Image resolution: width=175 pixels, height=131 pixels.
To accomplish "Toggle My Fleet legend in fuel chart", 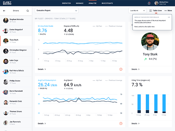I will point(97,80).
